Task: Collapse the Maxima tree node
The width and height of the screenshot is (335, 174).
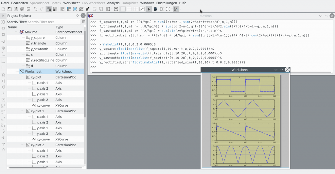Action: (17, 32)
